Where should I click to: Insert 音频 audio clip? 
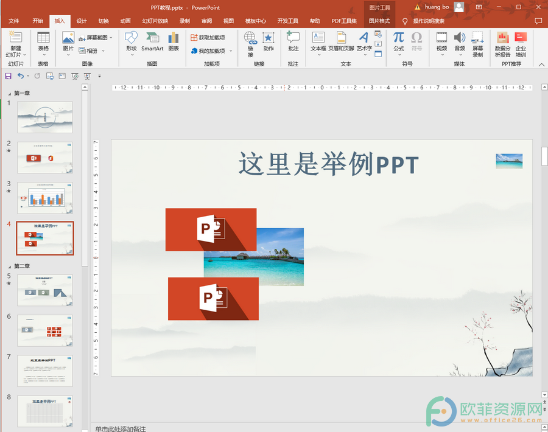[x=460, y=37]
